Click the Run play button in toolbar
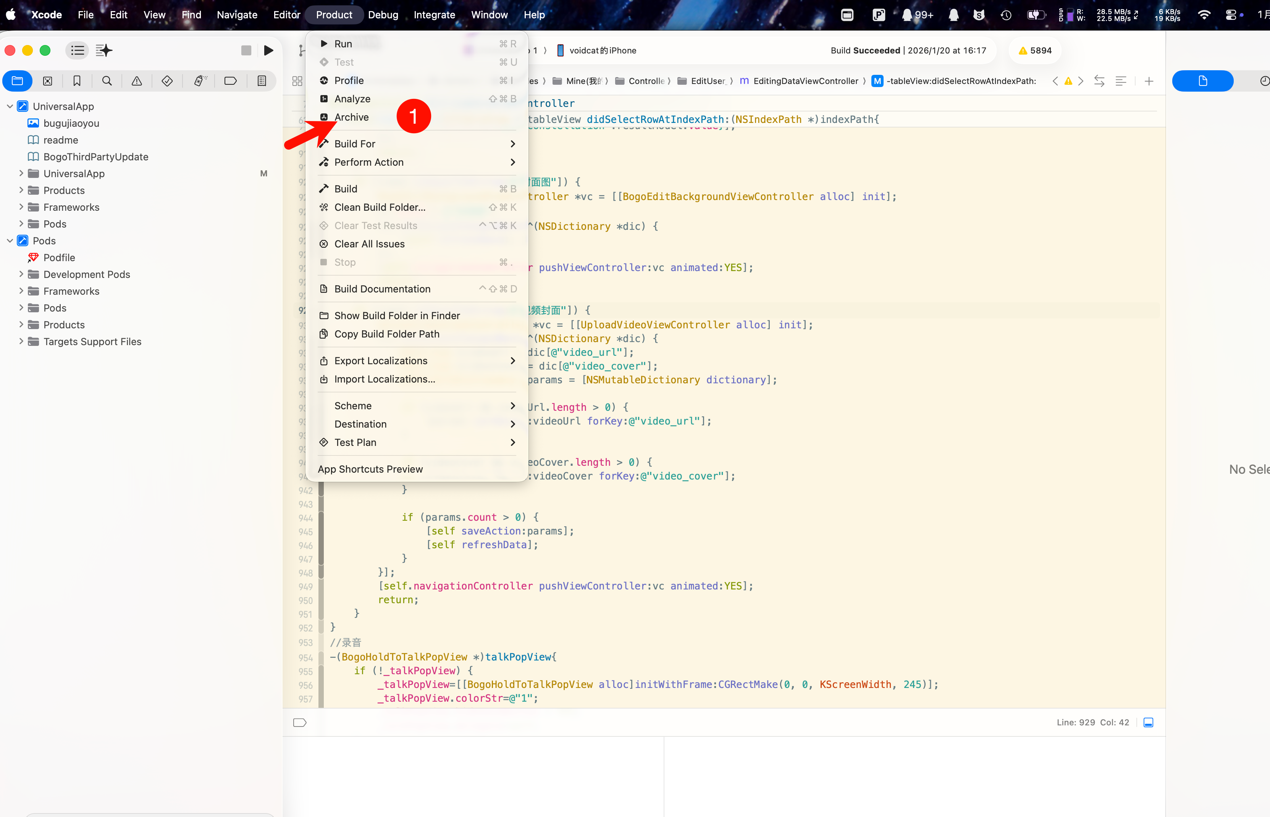The height and width of the screenshot is (817, 1270). point(268,50)
